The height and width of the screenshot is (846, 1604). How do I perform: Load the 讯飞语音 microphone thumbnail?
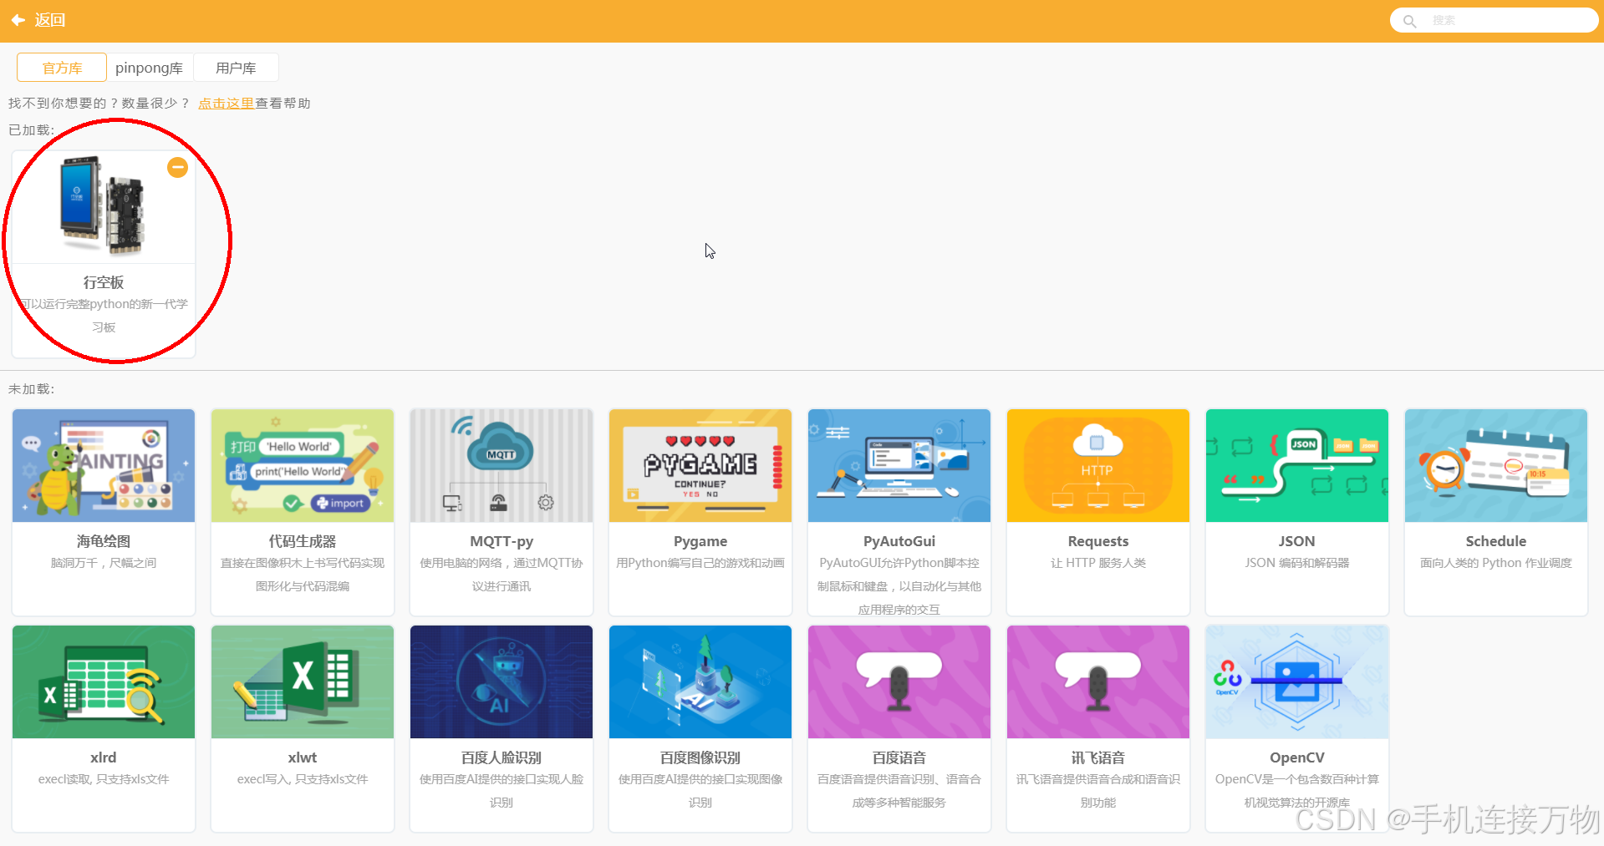click(x=1098, y=681)
